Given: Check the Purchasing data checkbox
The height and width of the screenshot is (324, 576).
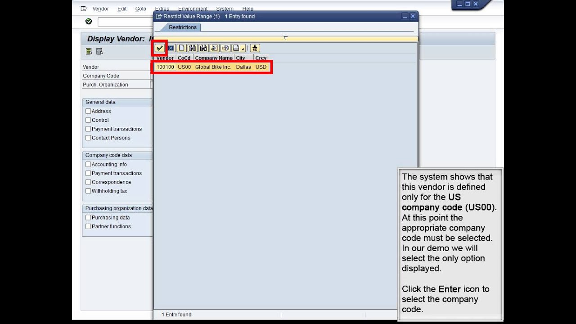Looking at the screenshot, I should click(88, 217).
